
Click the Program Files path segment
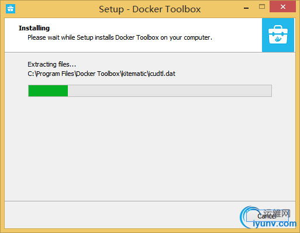click(x=55, y=74)
